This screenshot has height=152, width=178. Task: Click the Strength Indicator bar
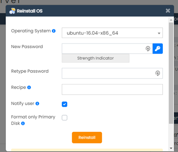[x=95, y=58]
